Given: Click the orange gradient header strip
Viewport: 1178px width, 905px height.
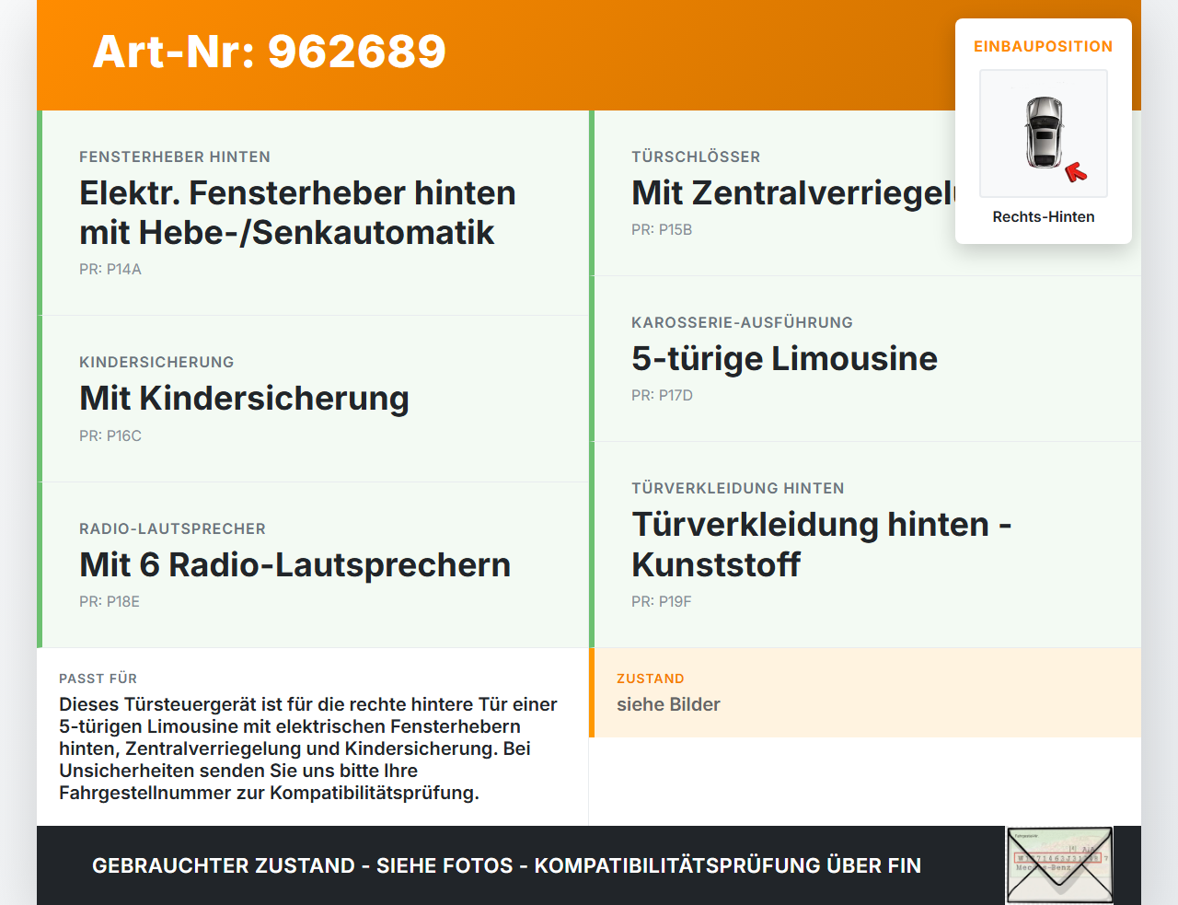Looking at the screenshot, I should click(x=589, y=53).
